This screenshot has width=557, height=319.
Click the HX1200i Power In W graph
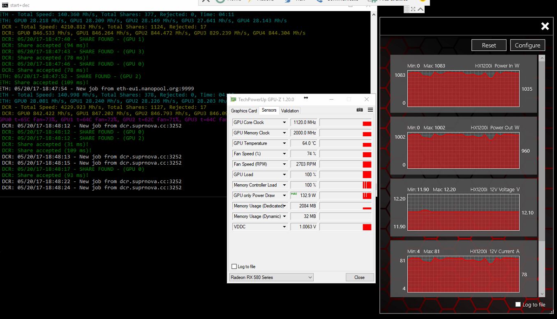click(x=463, y=89)
